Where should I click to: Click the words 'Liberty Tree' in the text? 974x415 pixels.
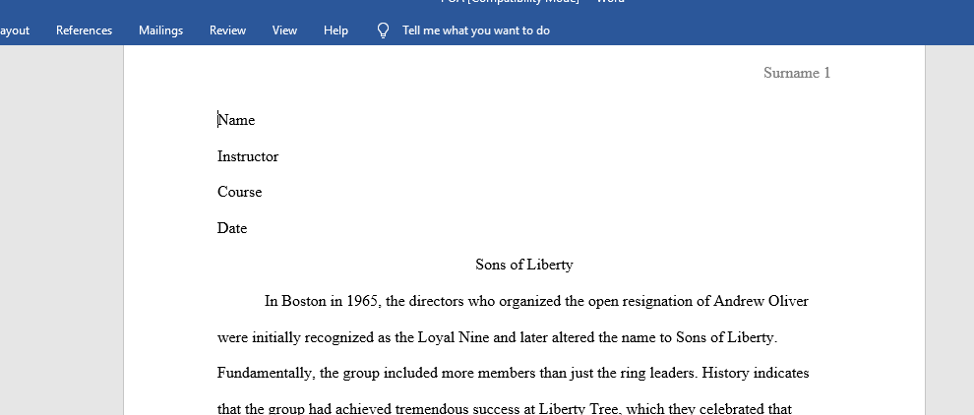tap(578, 409)
